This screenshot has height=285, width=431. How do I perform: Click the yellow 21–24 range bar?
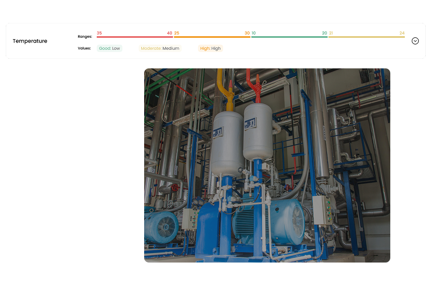coord(366,37)
